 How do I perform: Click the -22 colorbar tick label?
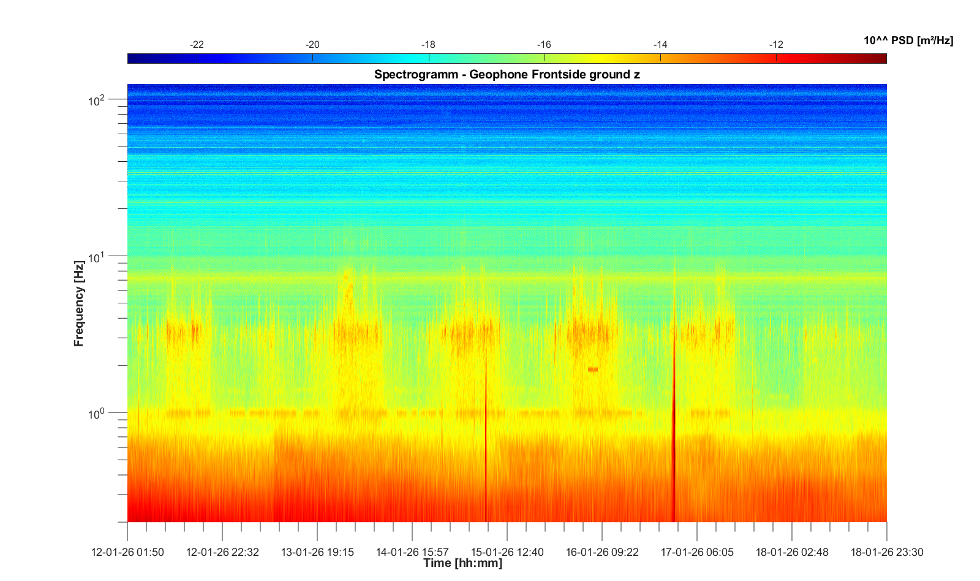tap(197, 45)
